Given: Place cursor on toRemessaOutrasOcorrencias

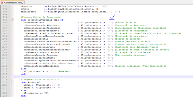Looking at the screenshot, I should point(41,52).
